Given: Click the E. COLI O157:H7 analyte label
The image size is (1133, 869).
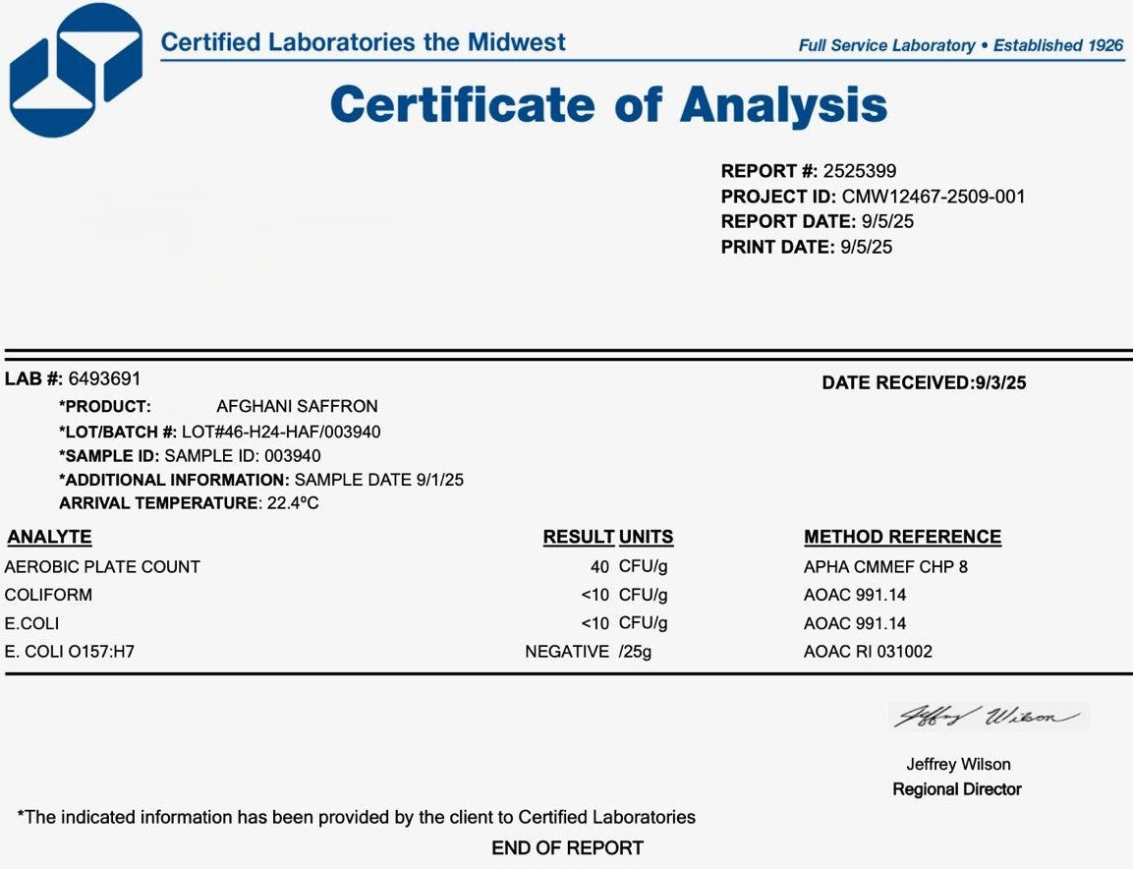Looking at the screenshot, I should coord(70,652).
